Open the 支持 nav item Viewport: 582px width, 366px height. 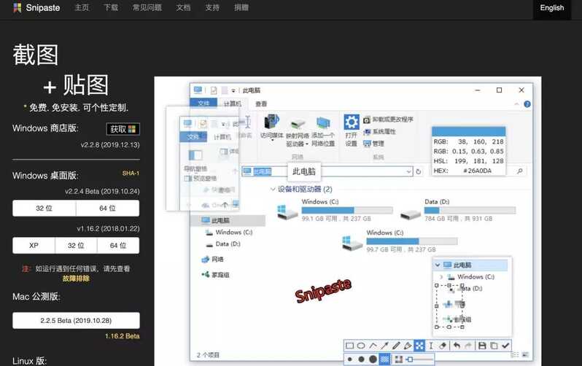pos(212,7)
